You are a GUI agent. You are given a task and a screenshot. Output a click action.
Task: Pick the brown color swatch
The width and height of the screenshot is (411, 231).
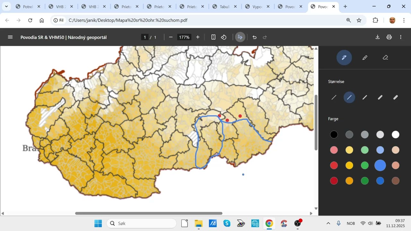pos(396,181)
